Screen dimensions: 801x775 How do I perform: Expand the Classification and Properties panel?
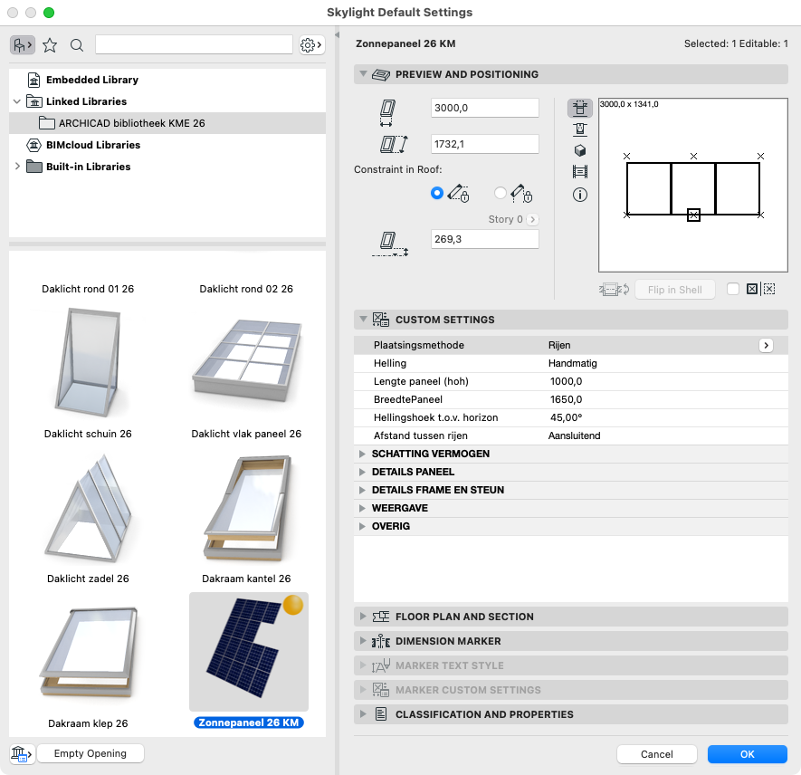(x=363, y=714)
